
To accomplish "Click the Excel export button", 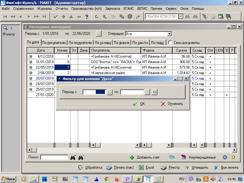I will pyautogui.click(x=146, y=167).
